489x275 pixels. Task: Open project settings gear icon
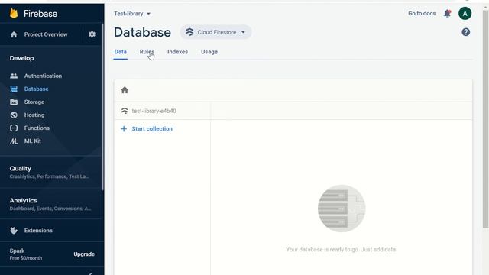pos(92,34)
